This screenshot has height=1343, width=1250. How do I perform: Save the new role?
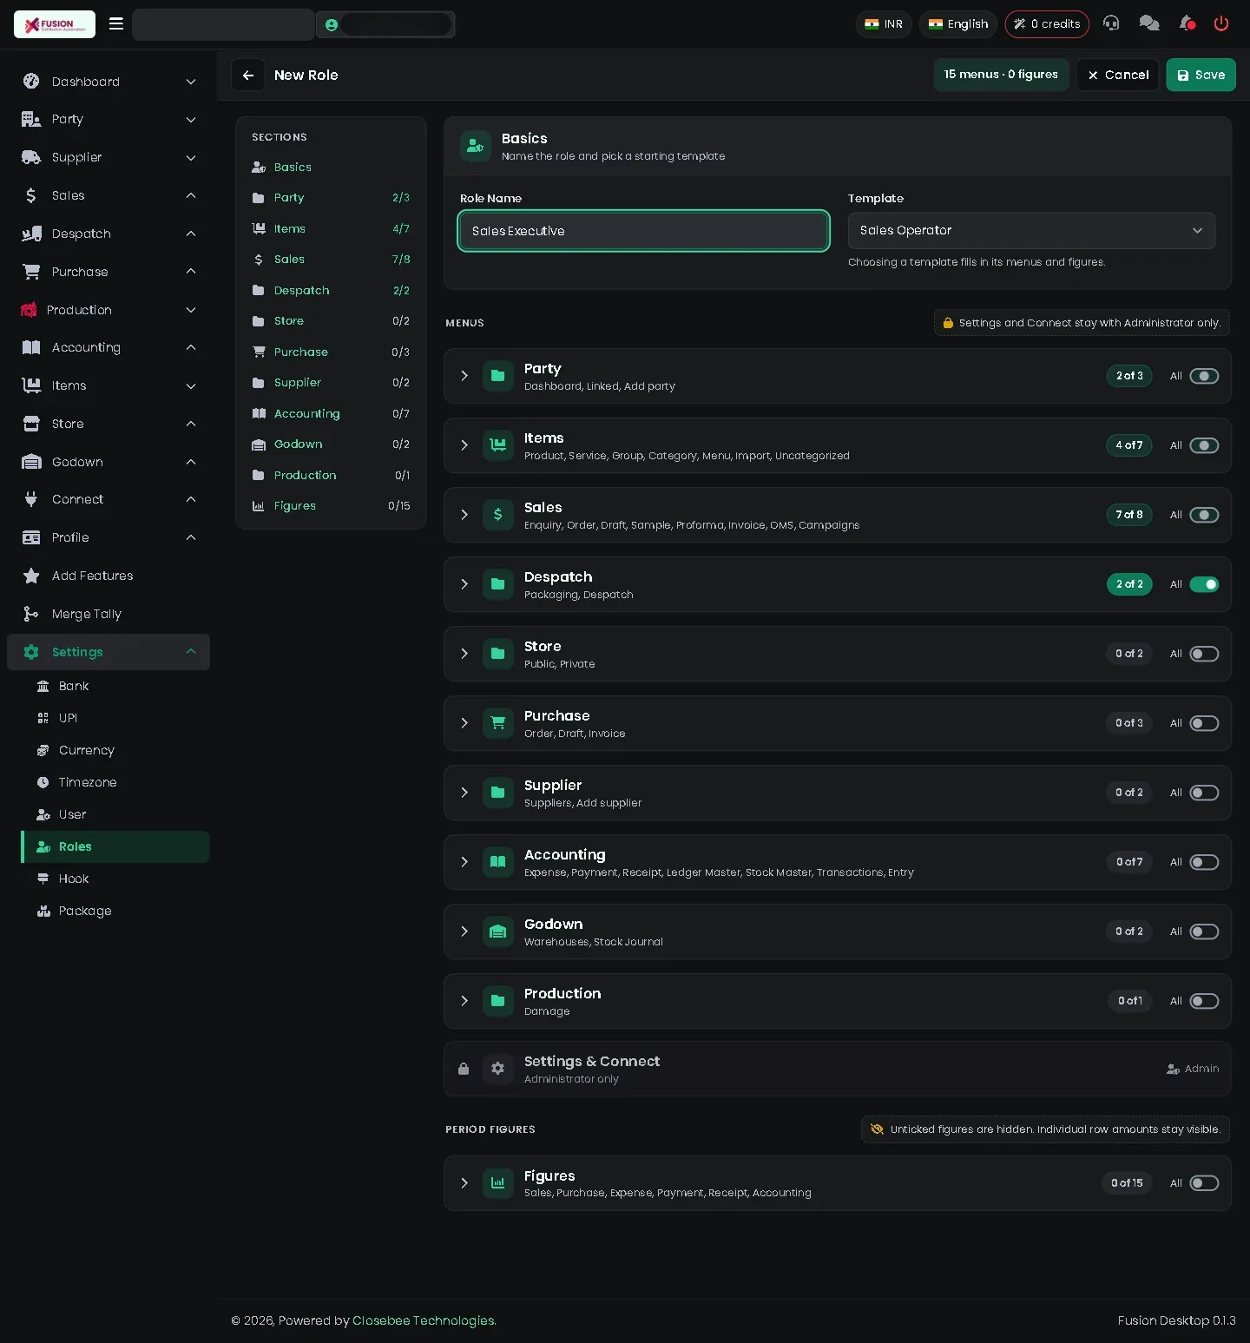(1201, 75)
